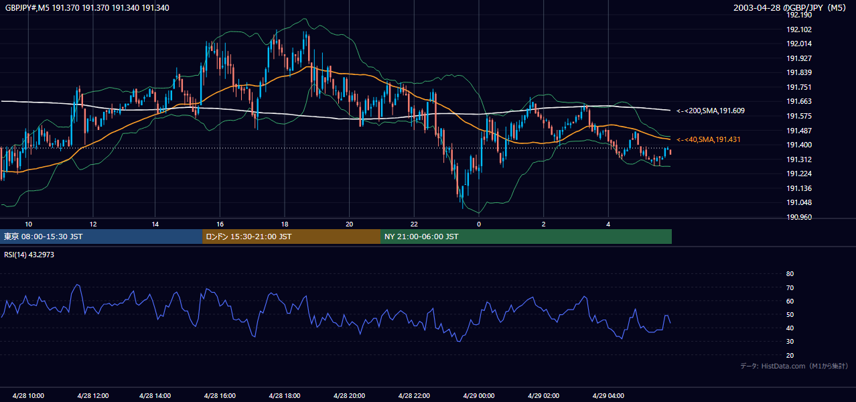The image size is (856, 402).
Task: Click the 4/29 04:00 date label
Action: coord(608,396)
